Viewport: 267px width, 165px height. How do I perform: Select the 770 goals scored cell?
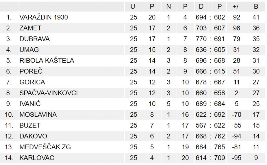point(201,39)
